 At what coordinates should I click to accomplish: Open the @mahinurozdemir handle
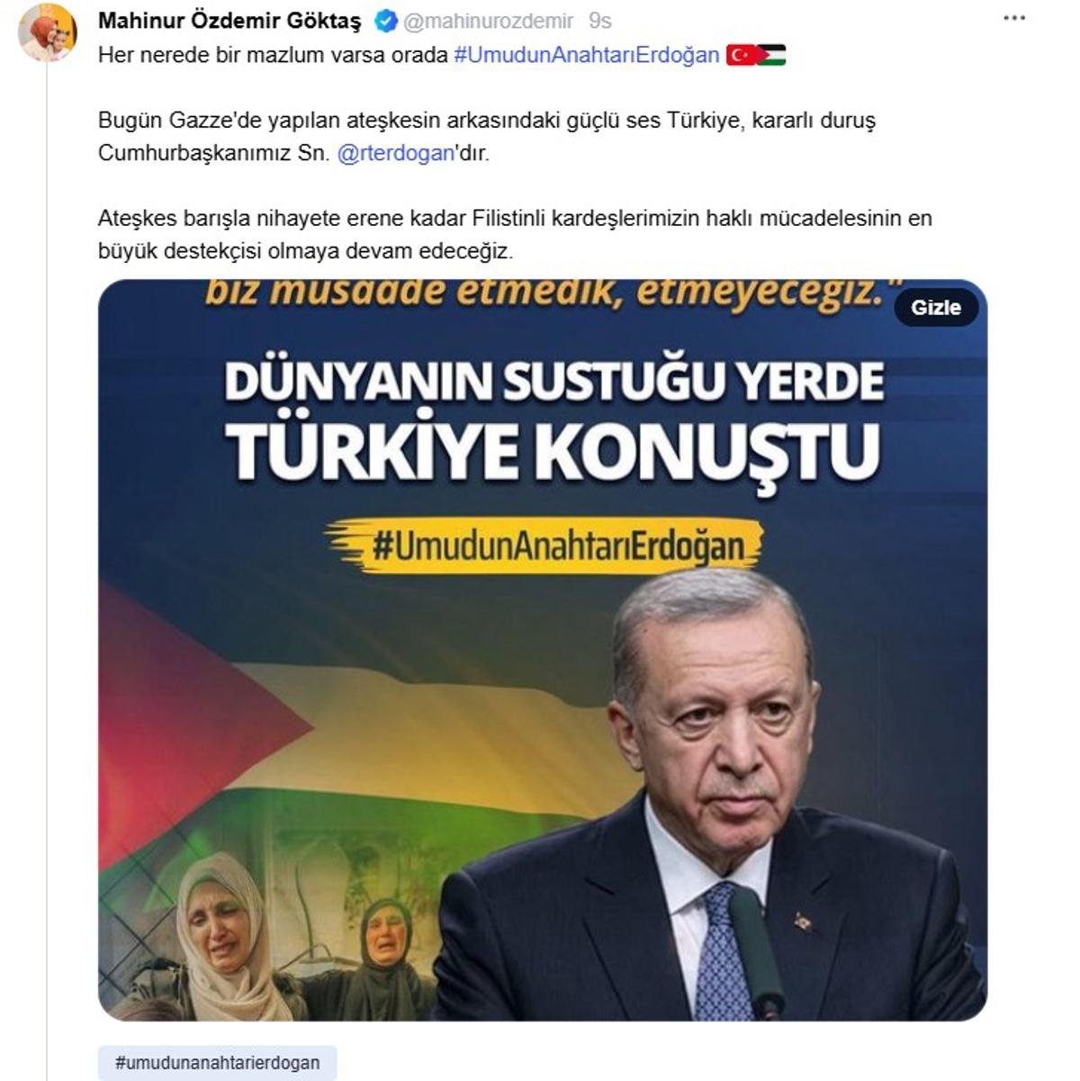488,20
